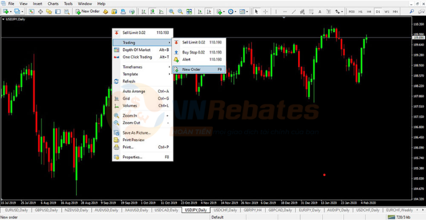The height and width of the screenshot is (221, 426).
Task: Switch to the XAUUSD,Daily chart tab
Action: [x=136, y=210]
